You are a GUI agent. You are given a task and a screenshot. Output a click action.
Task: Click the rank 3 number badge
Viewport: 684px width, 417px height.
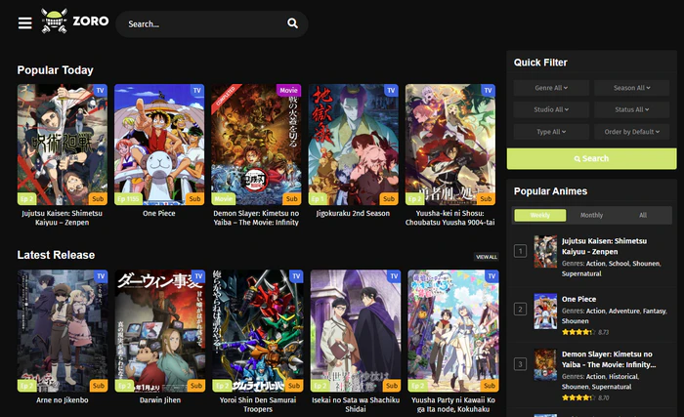coord(521,364)
